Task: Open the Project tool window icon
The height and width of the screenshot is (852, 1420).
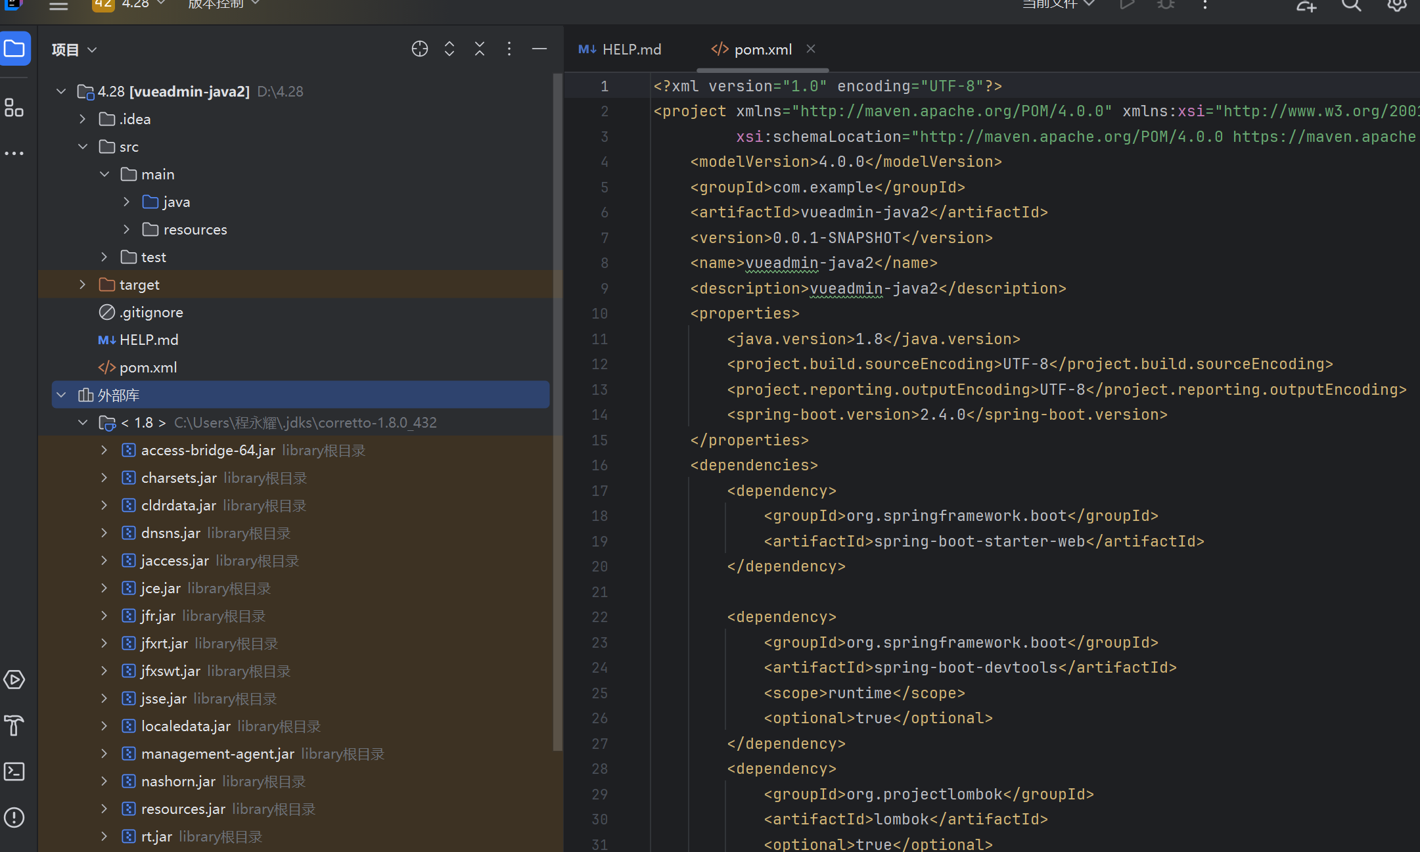Action: 14,49
